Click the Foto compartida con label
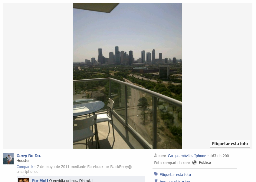The height and width of the screenshot is (182, 256). coord(172,163)
